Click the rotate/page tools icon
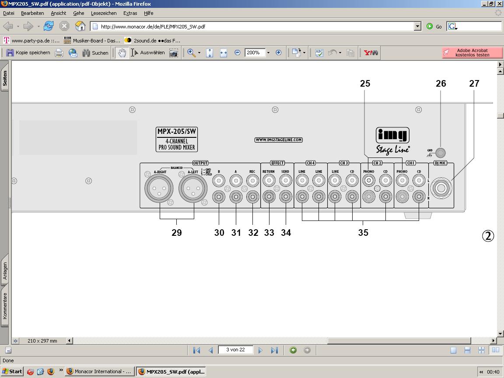This screenshot has height=378, width=504. (296, 52)
